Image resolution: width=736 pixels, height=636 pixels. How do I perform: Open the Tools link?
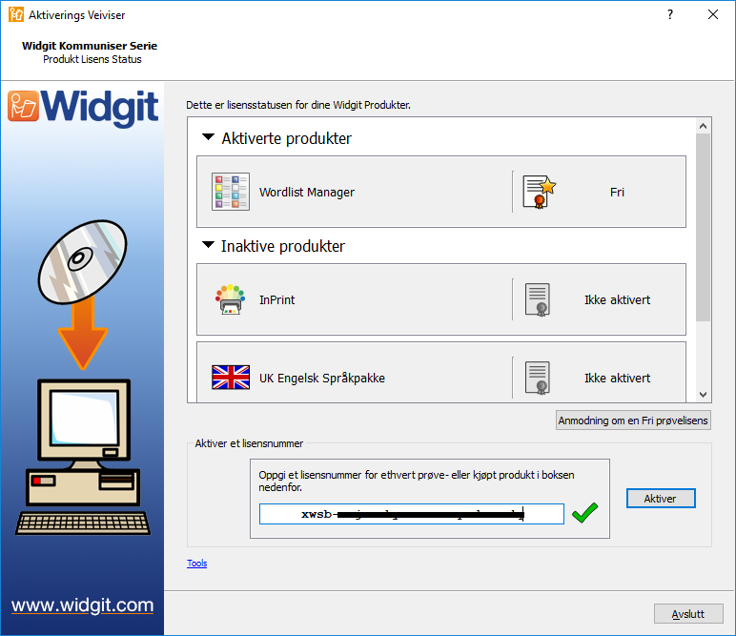[x=196, y=563]
